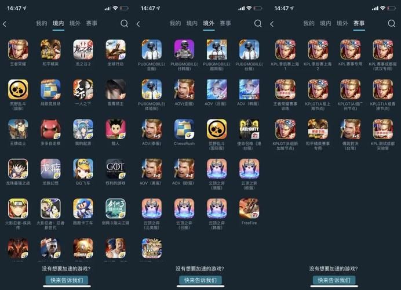Open the 龙珠最强之战 game icon
401x290 pixels.
point(18,169)
